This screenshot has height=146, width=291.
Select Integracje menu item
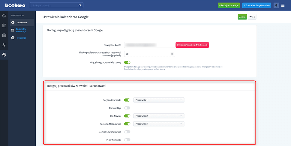22,38
